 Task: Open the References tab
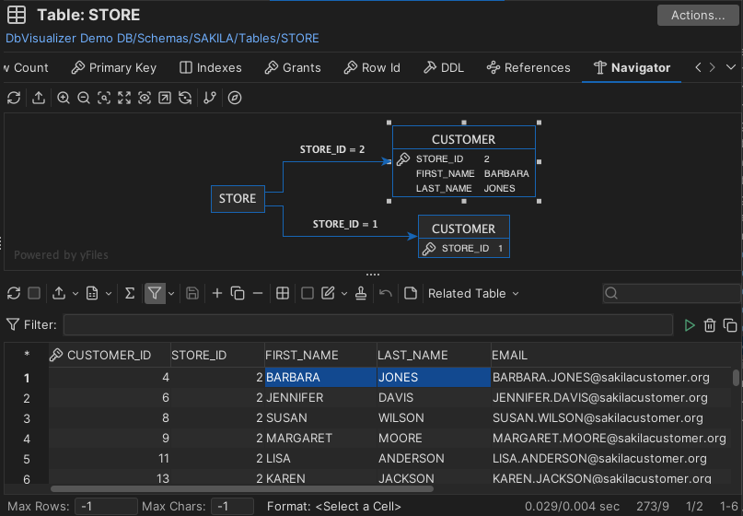click(528, 67)
